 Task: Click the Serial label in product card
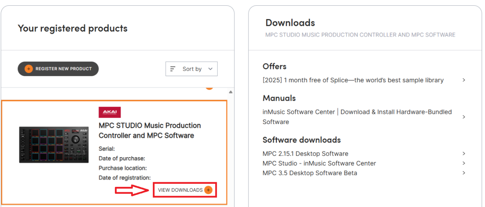click(x=107, y=149)
